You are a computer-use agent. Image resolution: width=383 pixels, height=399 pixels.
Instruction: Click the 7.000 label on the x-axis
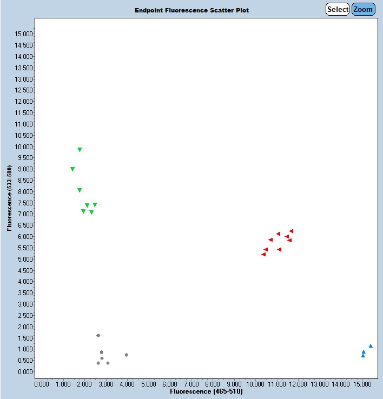coord(192,383)
